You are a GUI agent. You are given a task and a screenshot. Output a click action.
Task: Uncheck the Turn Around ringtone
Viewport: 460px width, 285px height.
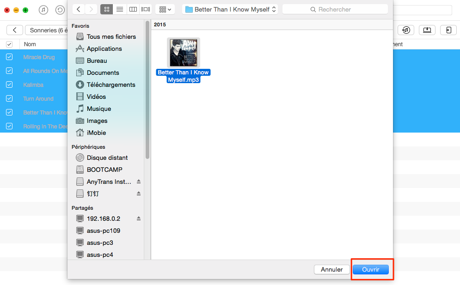(9, 98)
